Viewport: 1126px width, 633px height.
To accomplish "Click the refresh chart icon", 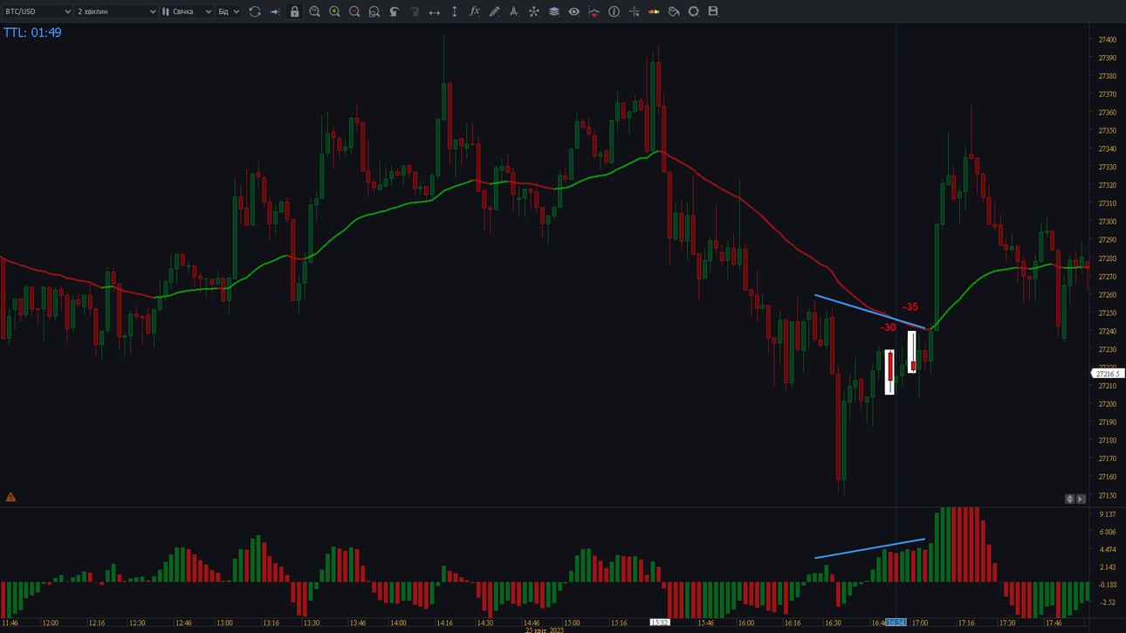I will (x=255, y=11).
